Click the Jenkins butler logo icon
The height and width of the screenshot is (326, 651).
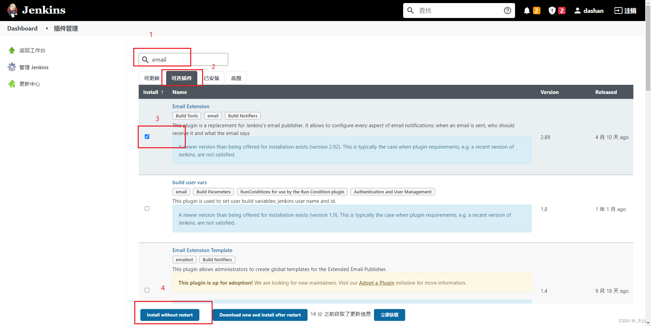coord(13,10)
